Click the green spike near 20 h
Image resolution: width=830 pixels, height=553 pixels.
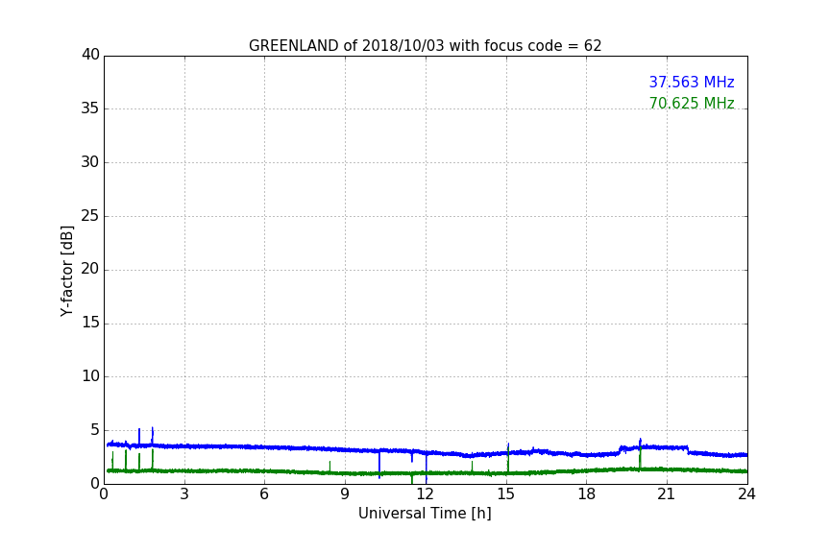640,457
